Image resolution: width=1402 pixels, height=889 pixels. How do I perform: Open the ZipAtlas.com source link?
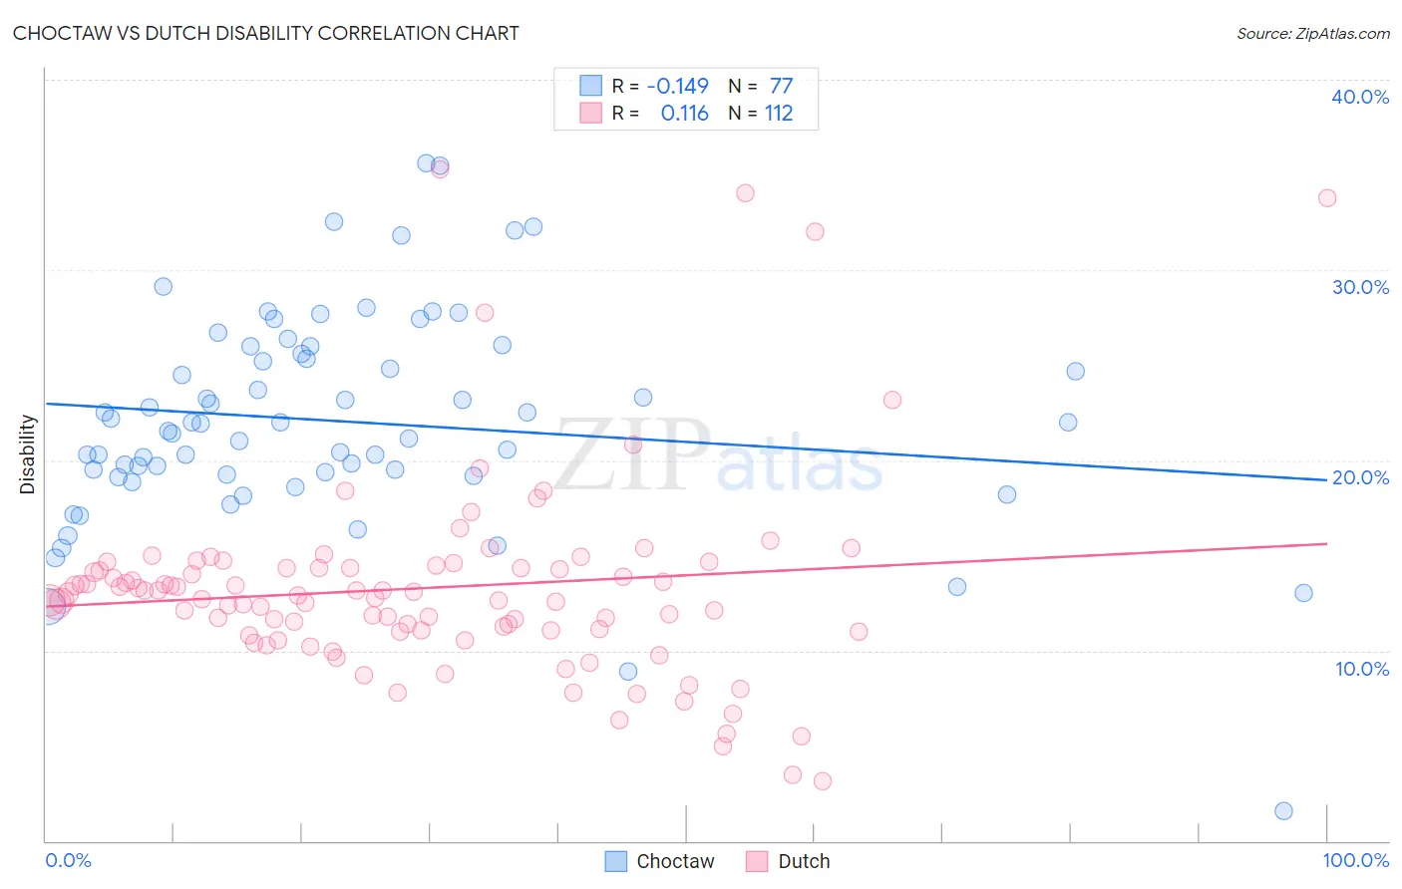[1313, 33]
